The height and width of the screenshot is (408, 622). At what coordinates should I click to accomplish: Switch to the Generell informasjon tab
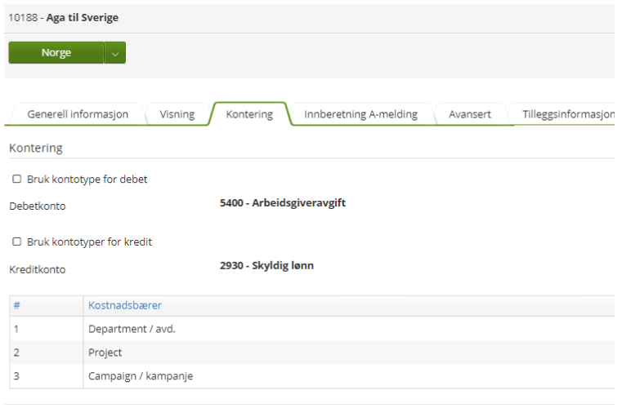(x=78, y=114)
